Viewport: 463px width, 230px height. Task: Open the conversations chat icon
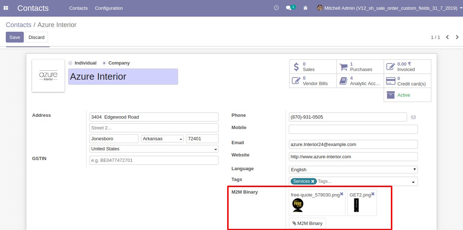point(290,8)
